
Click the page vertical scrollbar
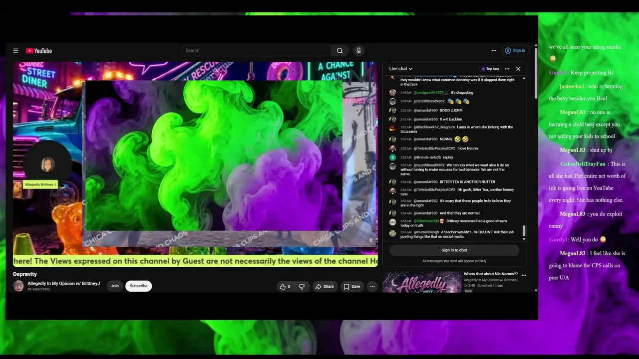pyautogui.click(x=536, y=72)
